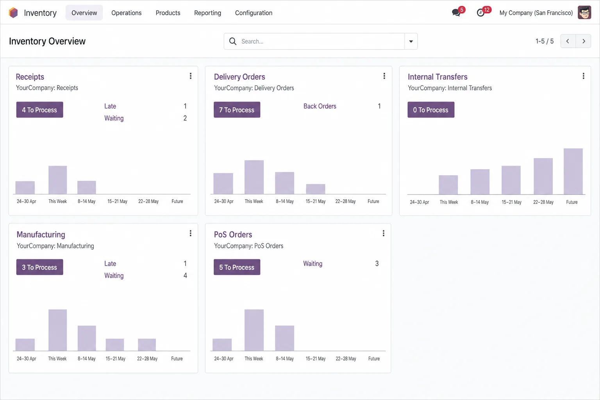Click the 5 To Process button
This screenshot has height=400, width=600.
click(x=237, y=267)
